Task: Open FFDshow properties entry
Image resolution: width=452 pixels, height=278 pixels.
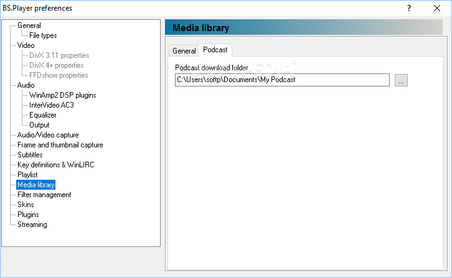Action: pyautogui.click(x=59, y=75)
